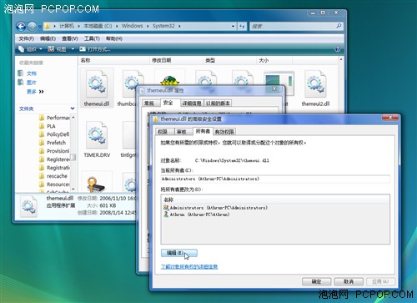The width and height of the screenshot is (417, 303).
Task: Click the refresh button beside address bar
Action: coord(242,26)
